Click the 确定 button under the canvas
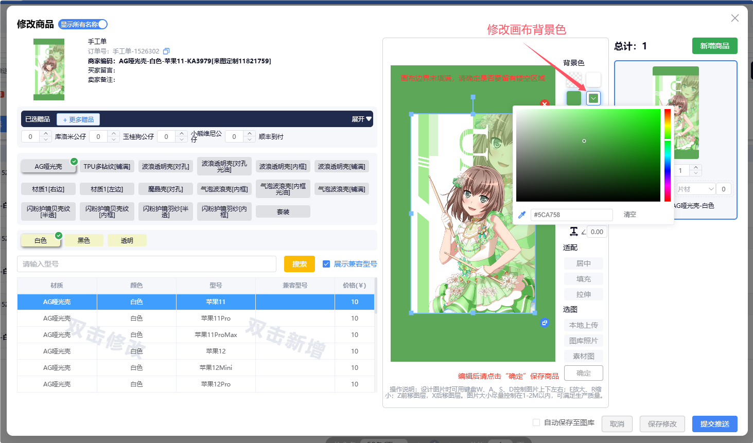The height and width of the screenshot is (443, 753). (x=584, y=373)
